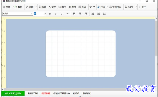Choose the 条码 (Barcode) tool
The width and height of the screenshot is (158, 97).
click(x=82, y=7)
